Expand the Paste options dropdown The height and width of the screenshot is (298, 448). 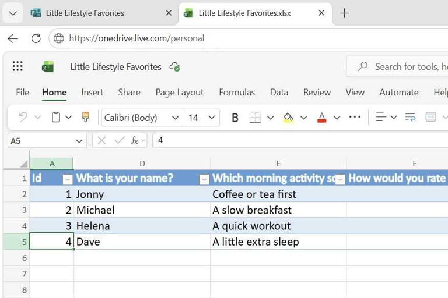(68, 117)
